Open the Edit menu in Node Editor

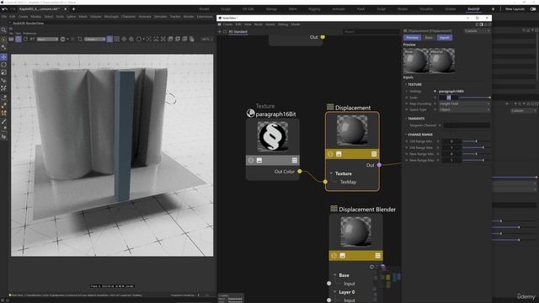pos(238,24)
